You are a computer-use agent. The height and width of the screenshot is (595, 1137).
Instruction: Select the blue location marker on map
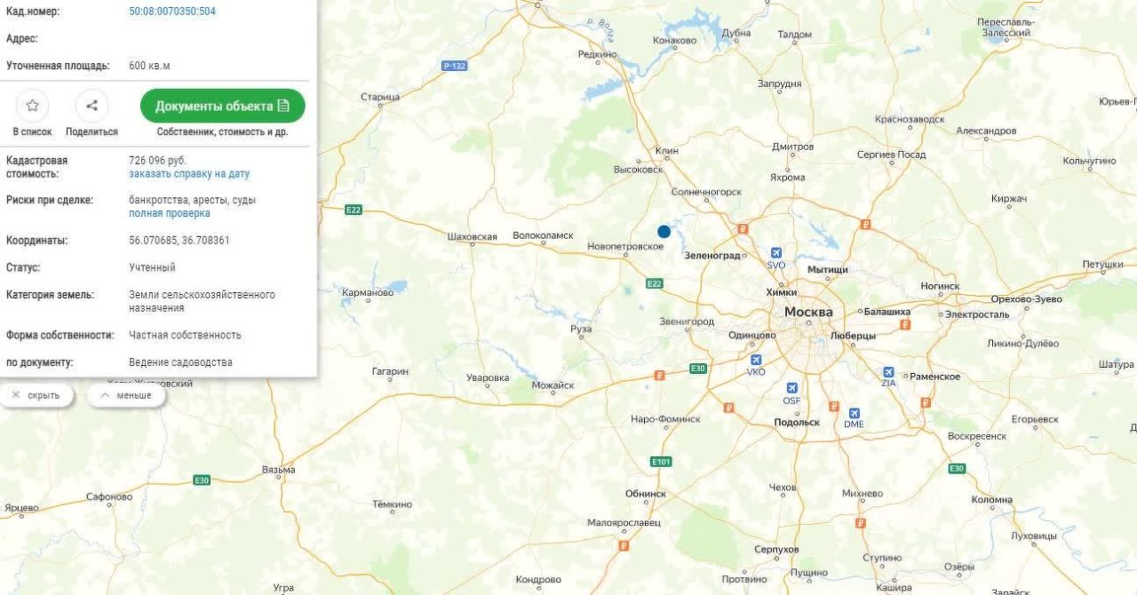(x=664, y=231)
